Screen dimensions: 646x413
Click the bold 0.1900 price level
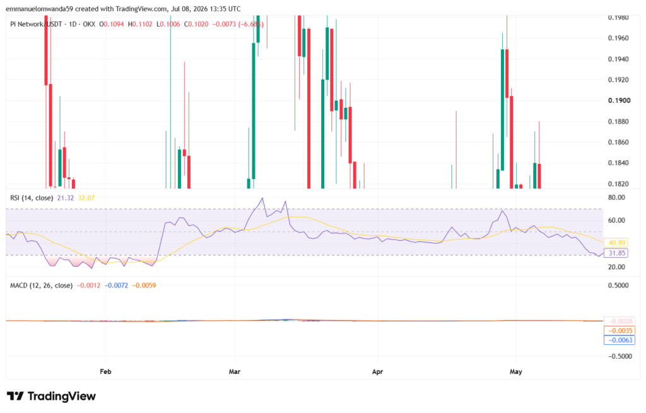click(618, 100)
